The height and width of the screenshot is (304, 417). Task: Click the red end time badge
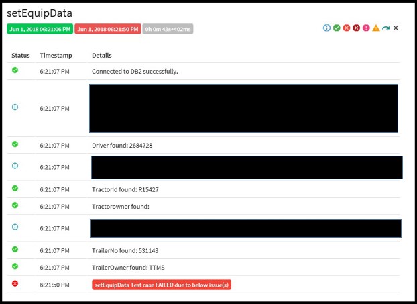(108, 29)
